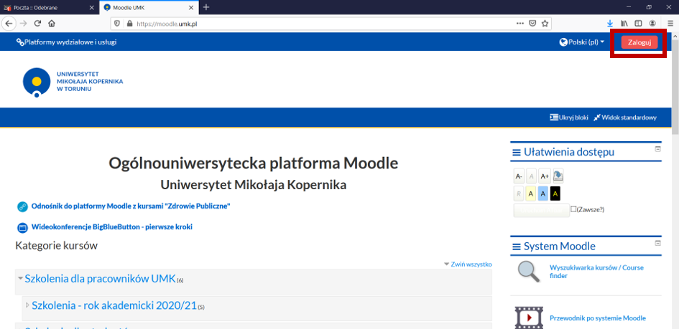View site padlock connection information
The image size is (679, 329).
point(129,24)
